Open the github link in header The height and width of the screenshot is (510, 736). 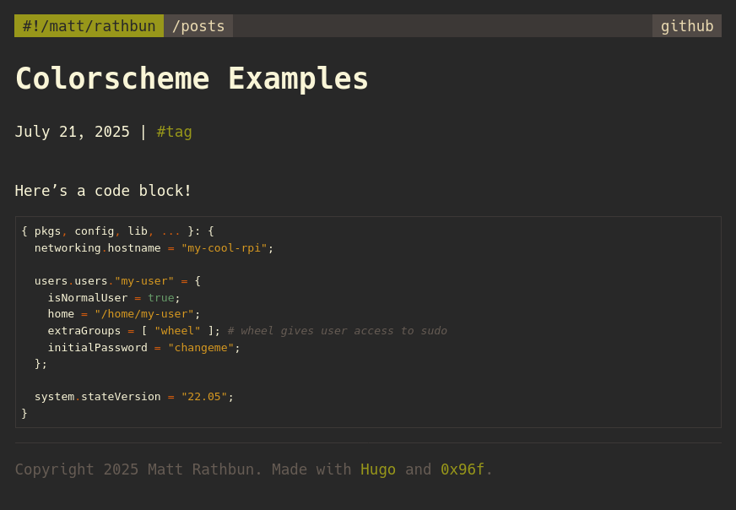tap(686, 26)
